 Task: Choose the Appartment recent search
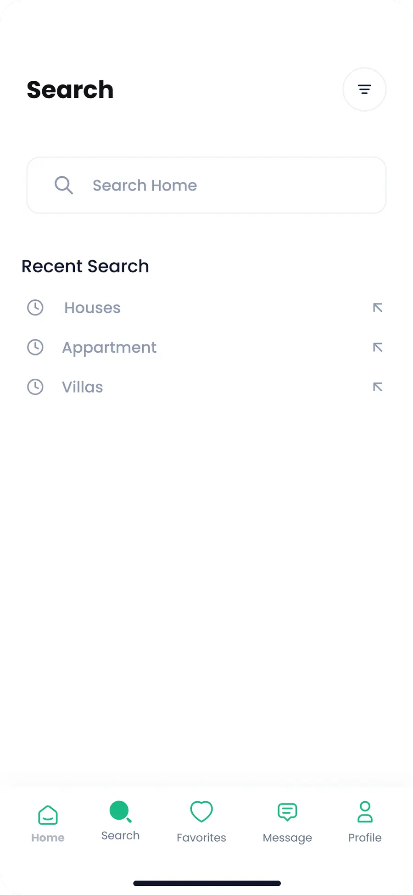pos(109,348)
